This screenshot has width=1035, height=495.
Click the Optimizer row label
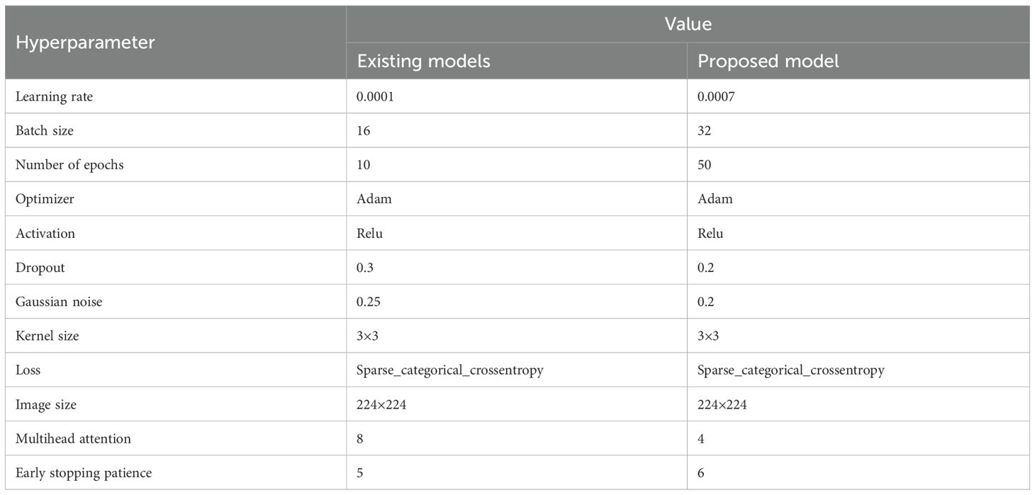(x=45, y=199)
